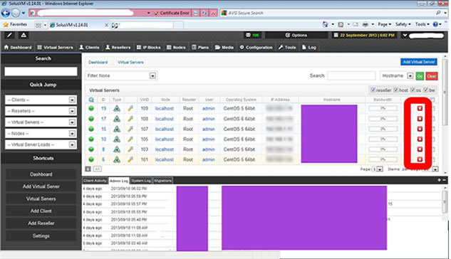Click the Add Virtual Server button
This screenshot has width=451, height=259.
pos(419,62)
